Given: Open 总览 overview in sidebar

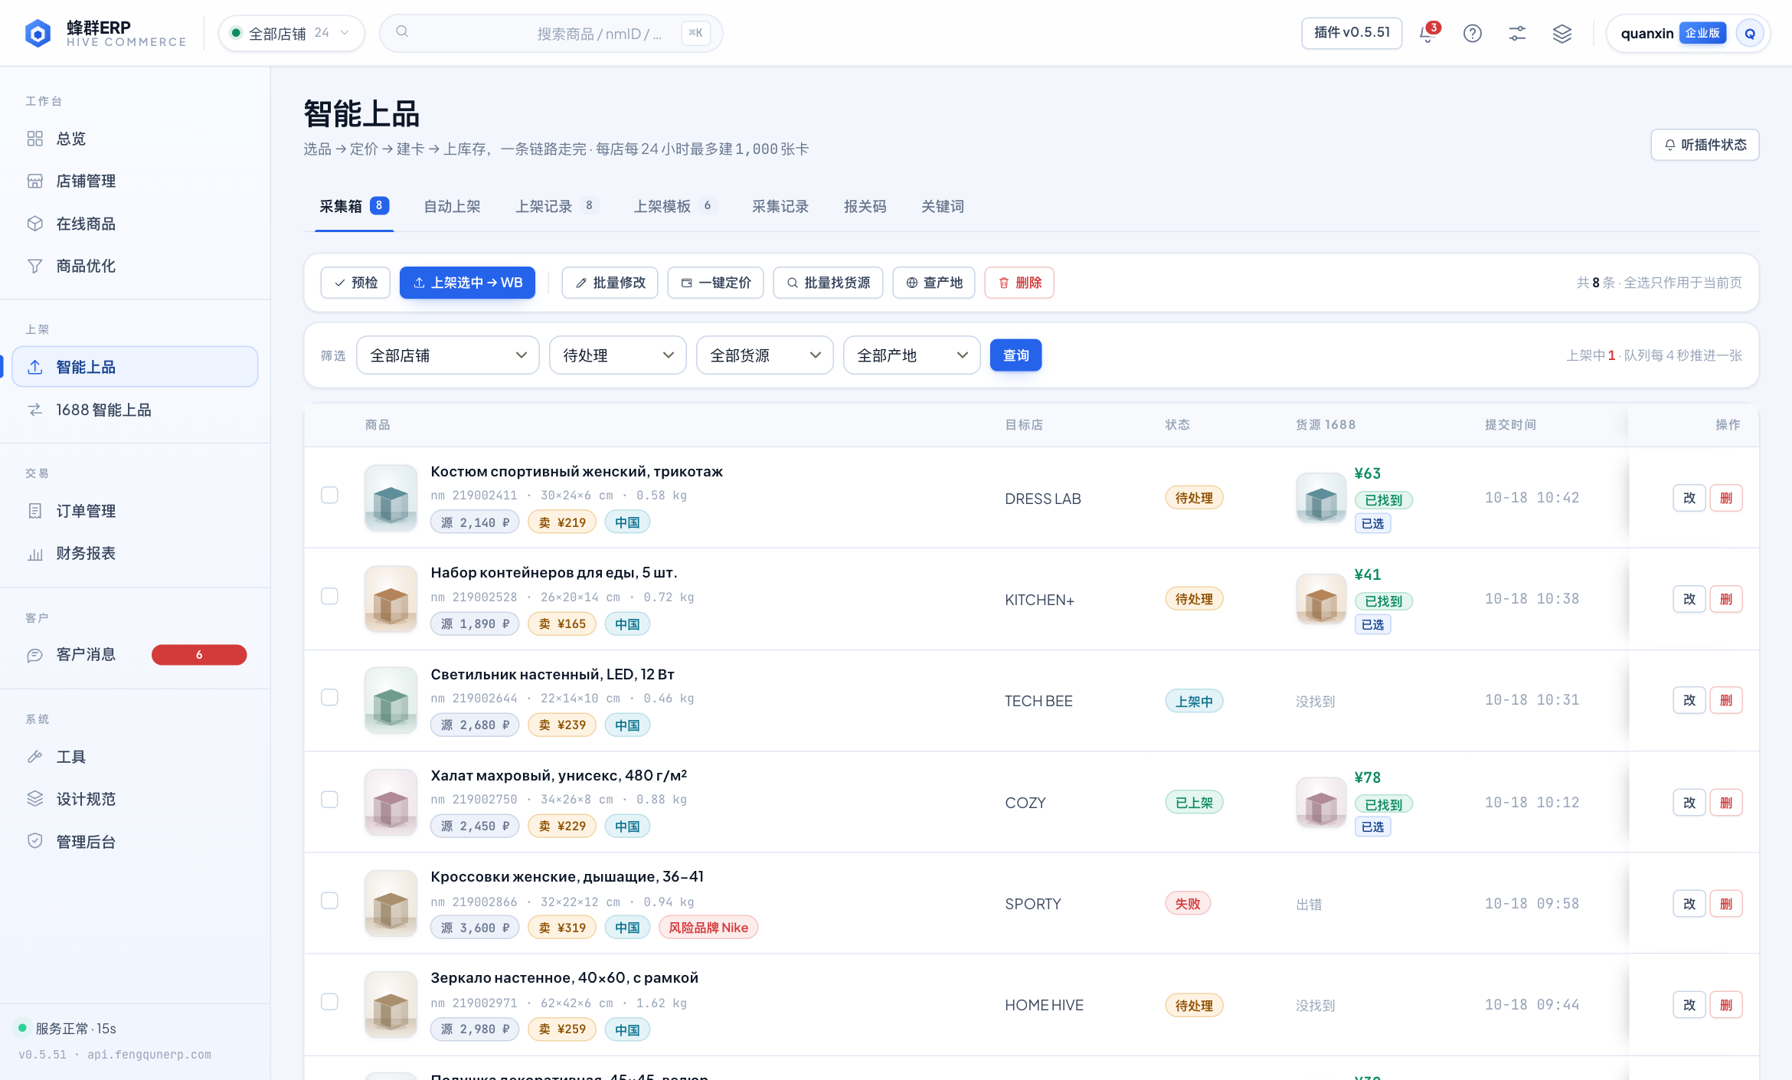Looking at the screenshot, I should click(x=135, y=139).
